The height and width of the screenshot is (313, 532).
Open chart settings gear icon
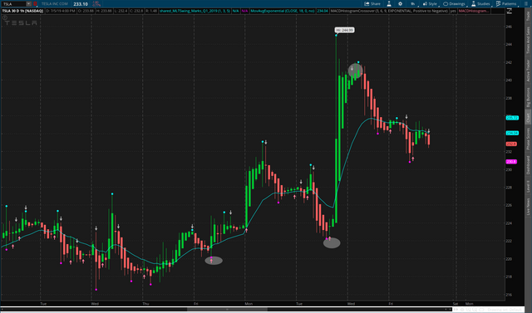tap(400, 3)
